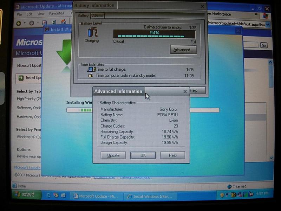Launch Internet Explorer from Quick Launch
The height and width of the screenshot is (211, 281).
(x=48, y=195)
